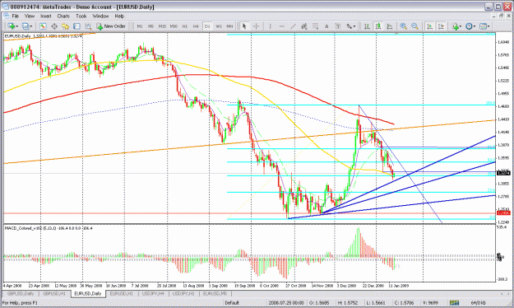Select the D1 daily timeframe button
The image size is (514, 308).
[207, 26]
